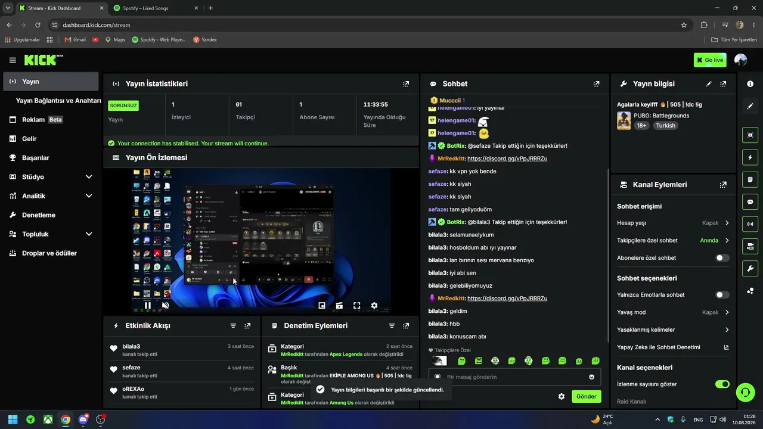Open Chrome tab search dropdown arrow

point(8,8)
